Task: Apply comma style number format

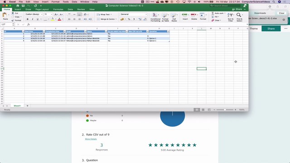Action: (x=134, y=19)
